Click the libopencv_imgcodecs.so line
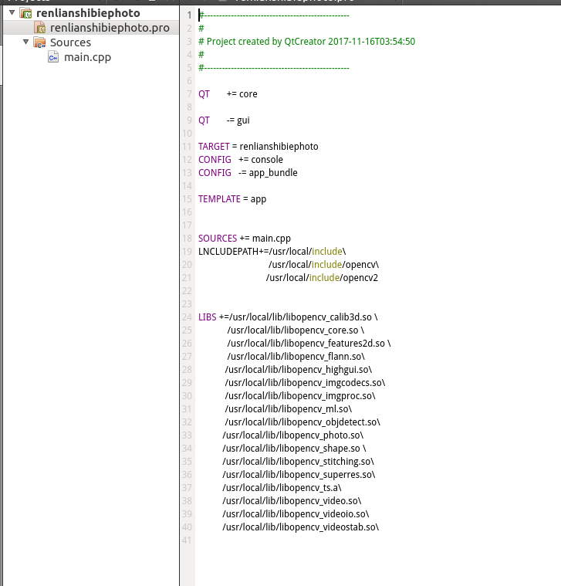561x586 pixels. point(305,383)
